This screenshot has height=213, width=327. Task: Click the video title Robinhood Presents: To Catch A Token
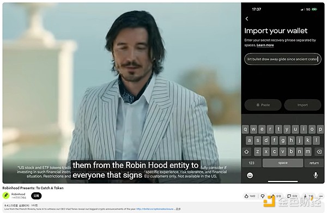(x=33, y=188)
